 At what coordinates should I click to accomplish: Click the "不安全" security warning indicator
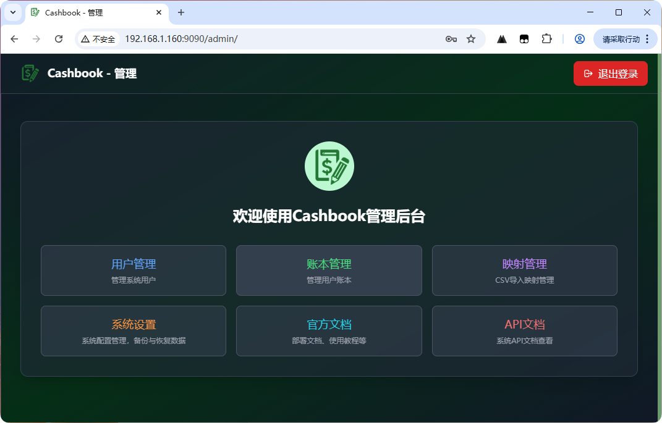pos(98,39)
